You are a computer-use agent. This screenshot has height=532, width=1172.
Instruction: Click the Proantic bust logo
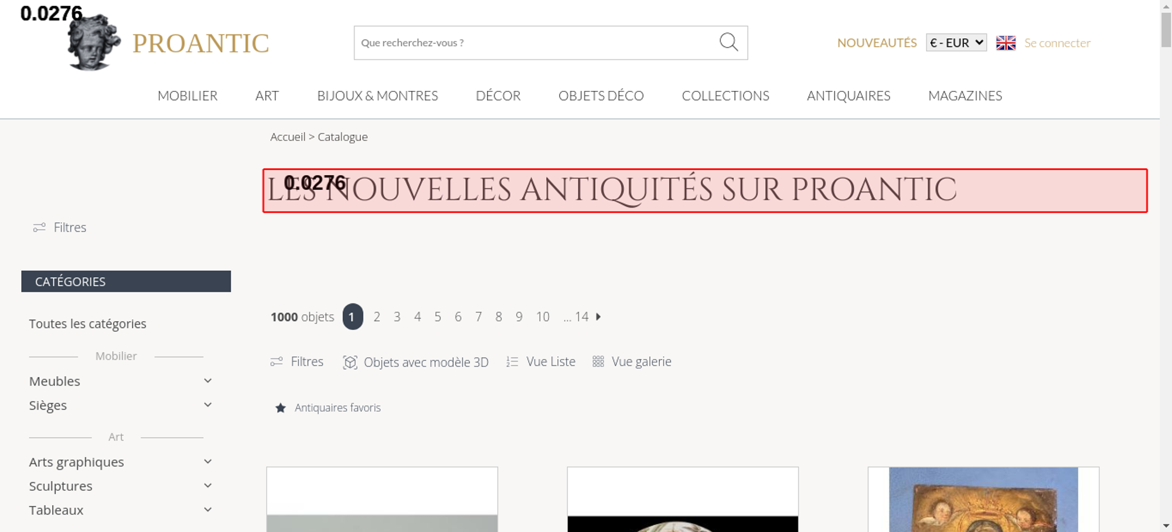click(93, 42)
